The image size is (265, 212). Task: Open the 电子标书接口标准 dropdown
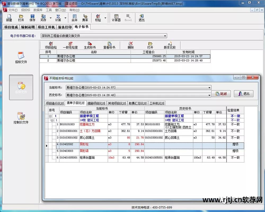165,36
